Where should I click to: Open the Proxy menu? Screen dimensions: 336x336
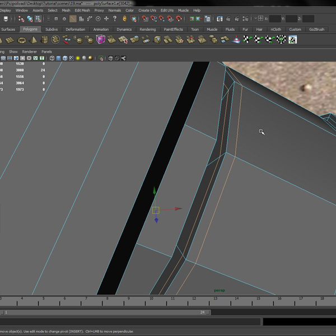99,10
